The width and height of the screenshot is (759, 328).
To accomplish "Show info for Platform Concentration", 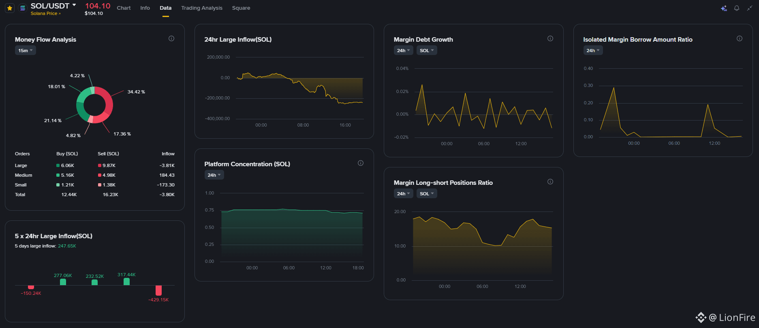I will 361,163.
